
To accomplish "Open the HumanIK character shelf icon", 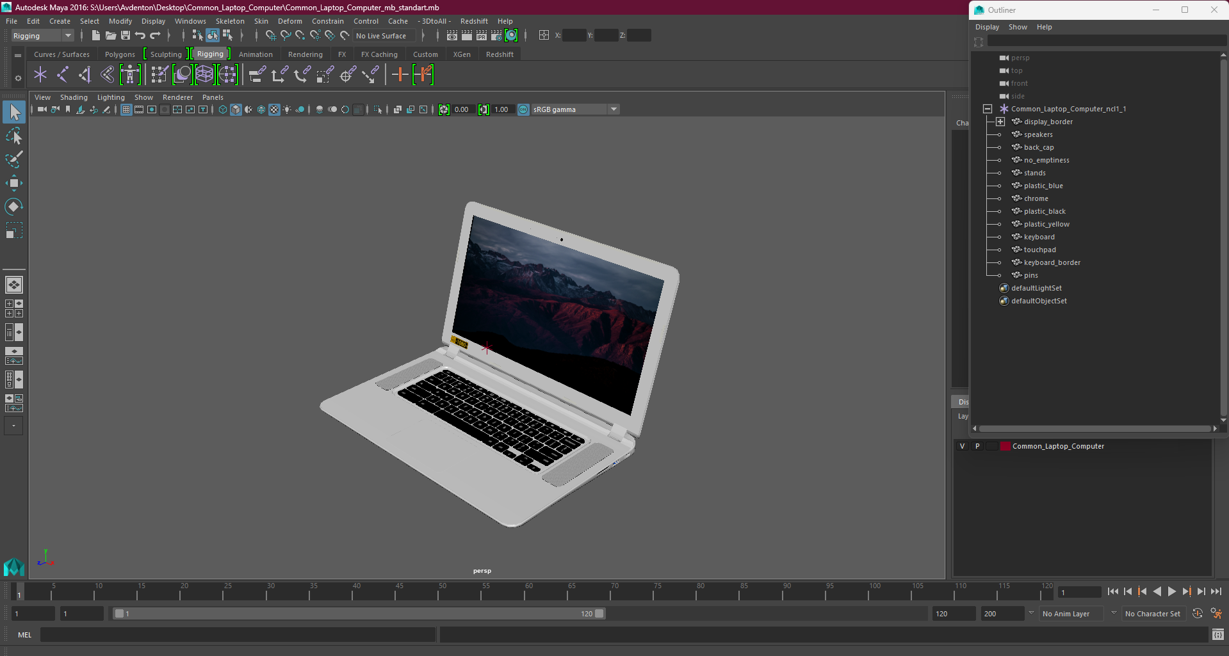I will pos(130,75).
